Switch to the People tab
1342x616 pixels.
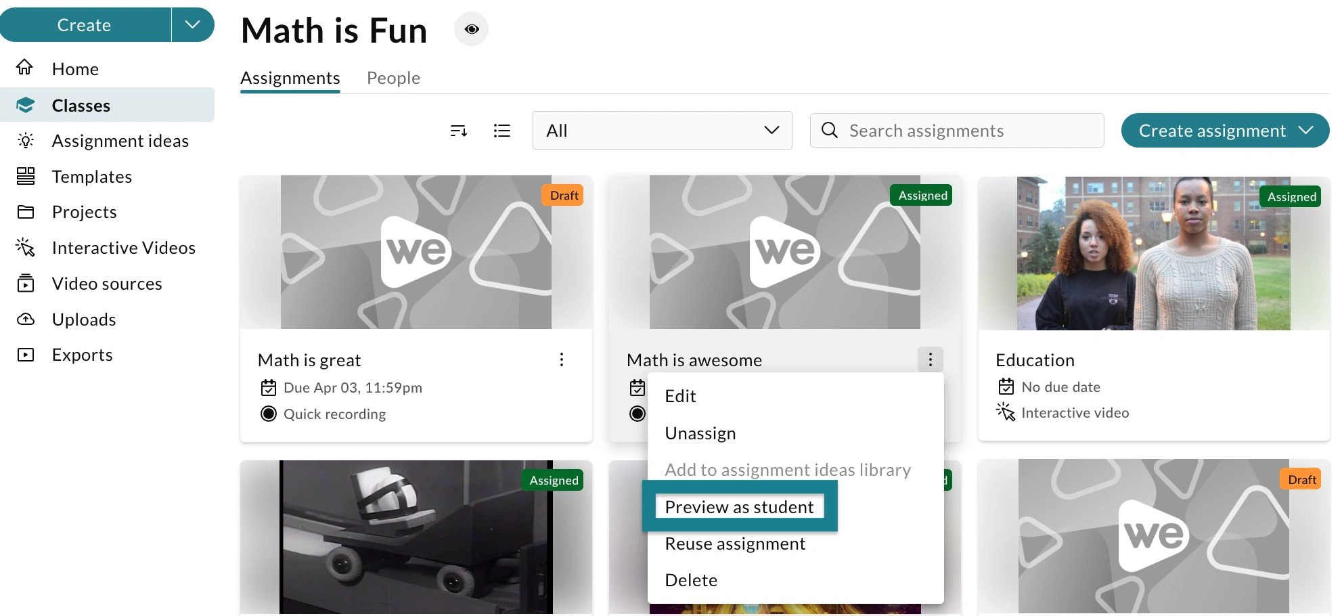click(x=393, y=78)
